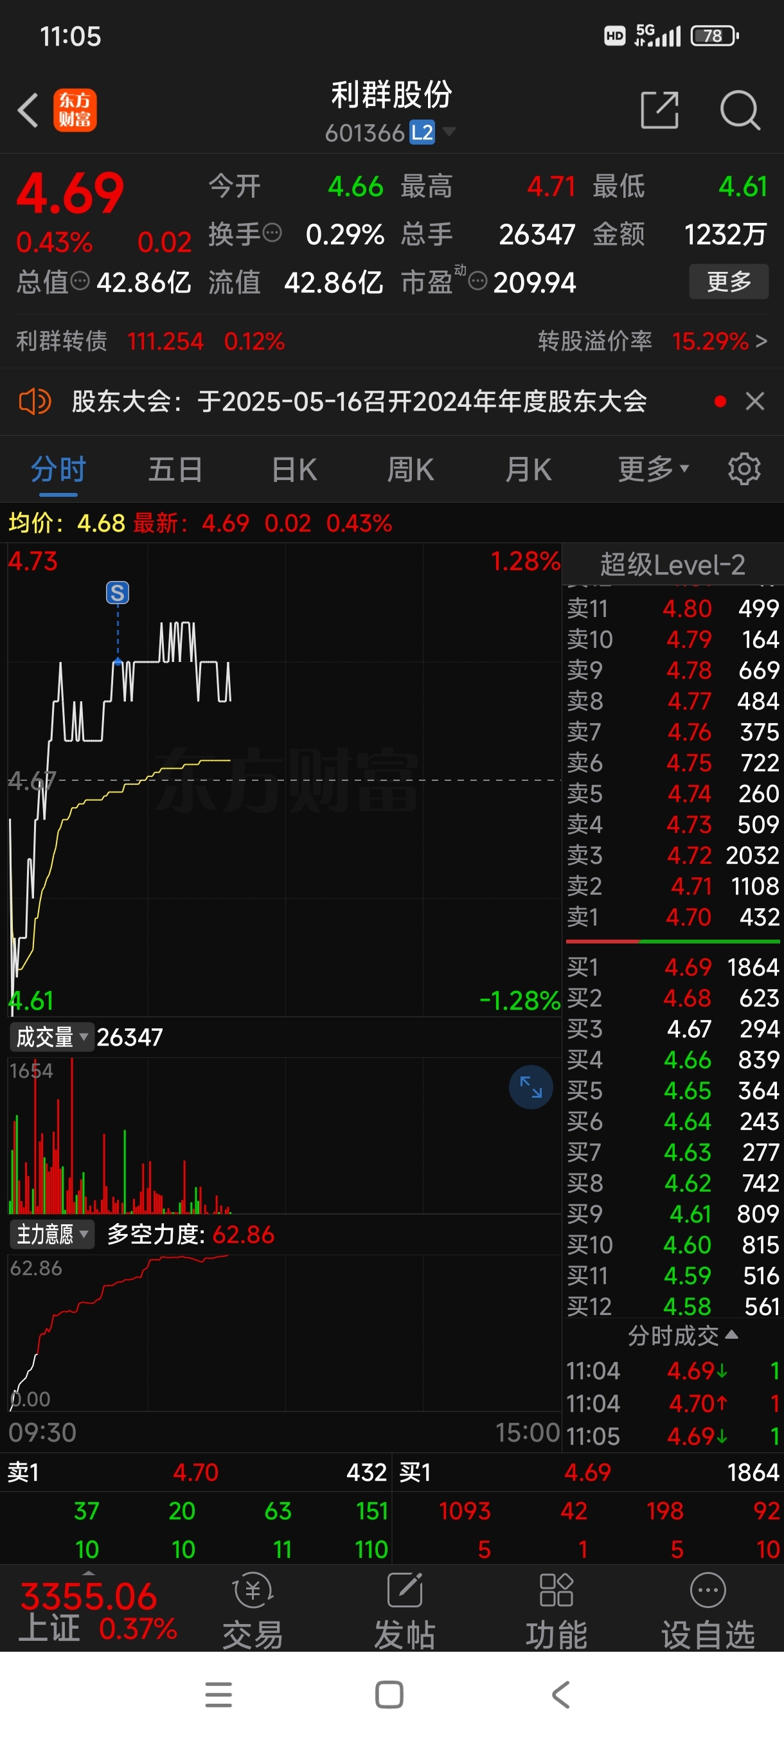This screenshot has width=784, height=1743.
Task: Open the 功能 functions icon
Action: coord(556,1611)
